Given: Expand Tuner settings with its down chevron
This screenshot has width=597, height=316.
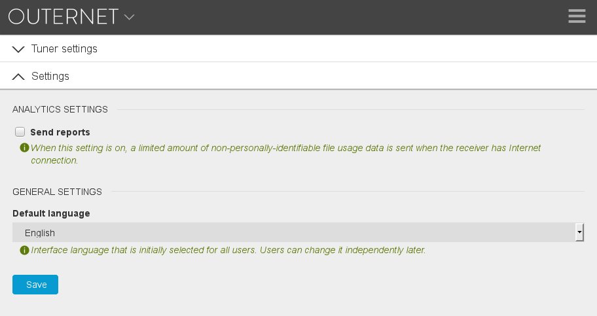Looking at the screenshot, I should 18,49.
